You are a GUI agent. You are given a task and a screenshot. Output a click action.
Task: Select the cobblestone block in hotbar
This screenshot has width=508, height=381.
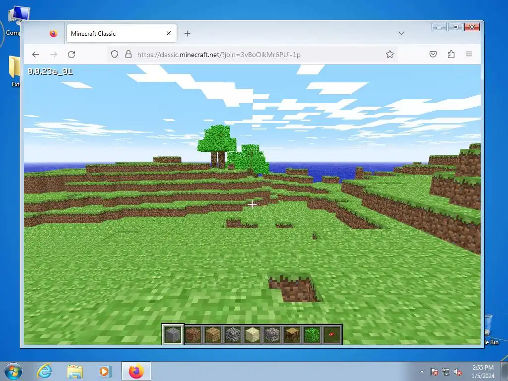point(233,334)
